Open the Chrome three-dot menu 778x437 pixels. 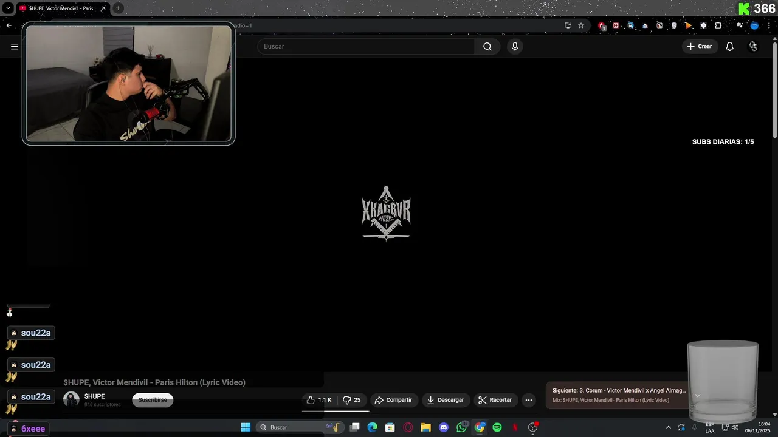(769, 25)
